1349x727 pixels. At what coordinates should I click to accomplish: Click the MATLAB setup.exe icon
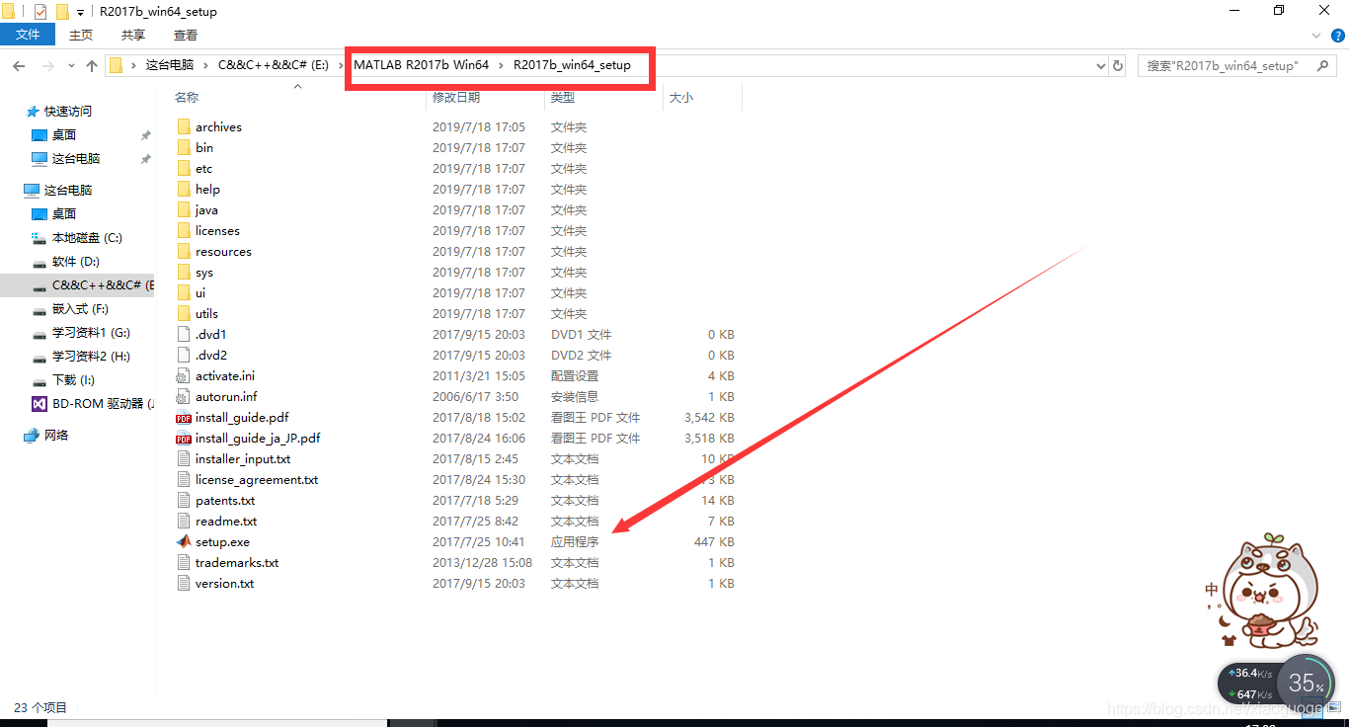(x=184, y=541)
